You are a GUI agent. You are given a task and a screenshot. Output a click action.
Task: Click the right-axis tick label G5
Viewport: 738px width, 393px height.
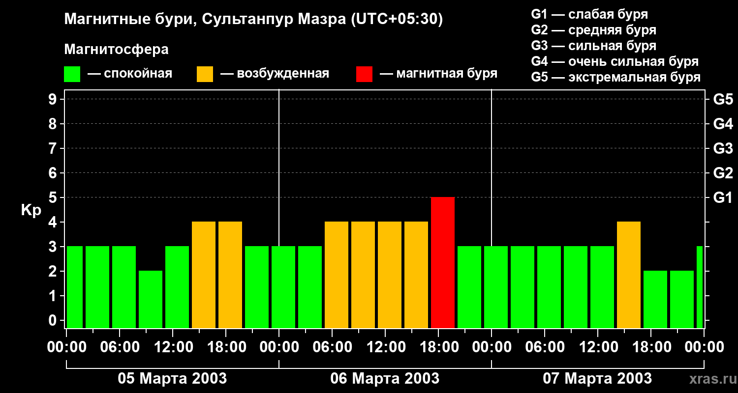[x=723, y=99]
